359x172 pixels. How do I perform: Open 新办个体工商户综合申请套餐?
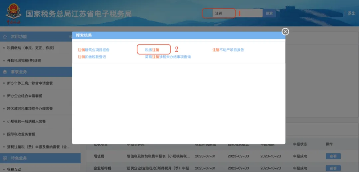[30, 83]
